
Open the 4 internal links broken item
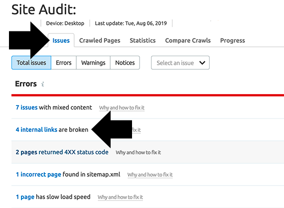click(36, 129)
